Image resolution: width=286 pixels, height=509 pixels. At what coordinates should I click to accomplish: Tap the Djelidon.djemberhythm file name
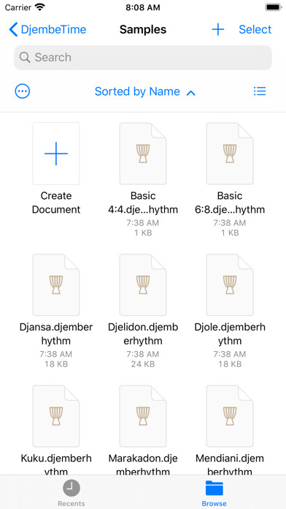tap(143, 333)
